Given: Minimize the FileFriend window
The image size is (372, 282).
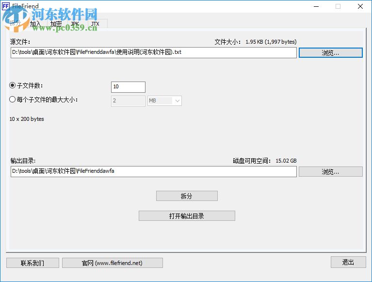Looking at the screenshot, I should pos(316,6).
